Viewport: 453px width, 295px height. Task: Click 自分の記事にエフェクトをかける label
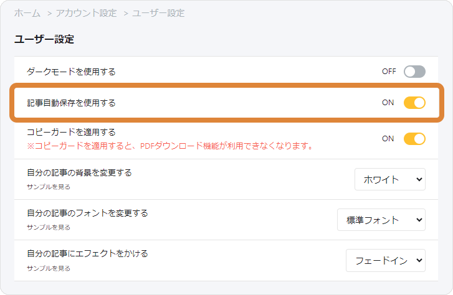click(87, 254)
